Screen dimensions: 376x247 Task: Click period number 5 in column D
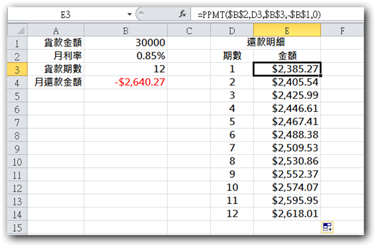[x=232, y=122]
